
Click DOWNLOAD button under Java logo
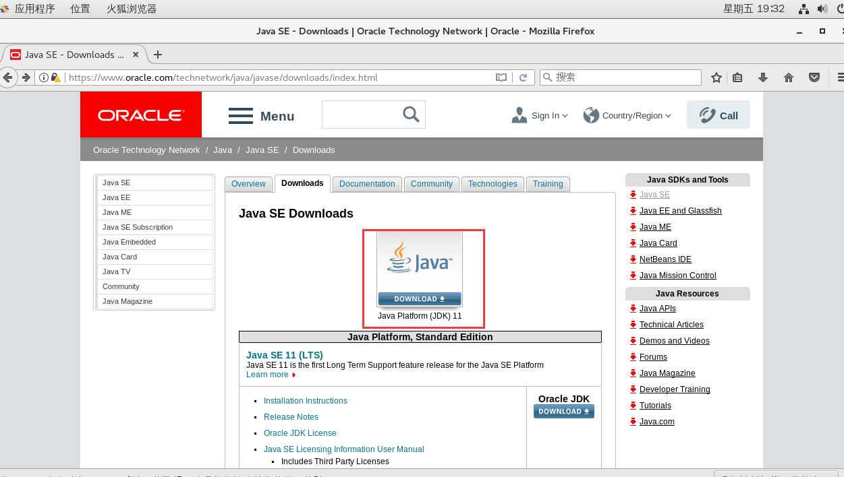(420, 298)
